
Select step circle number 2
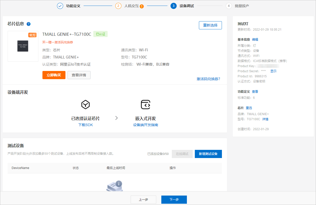(x=118, y=6)
